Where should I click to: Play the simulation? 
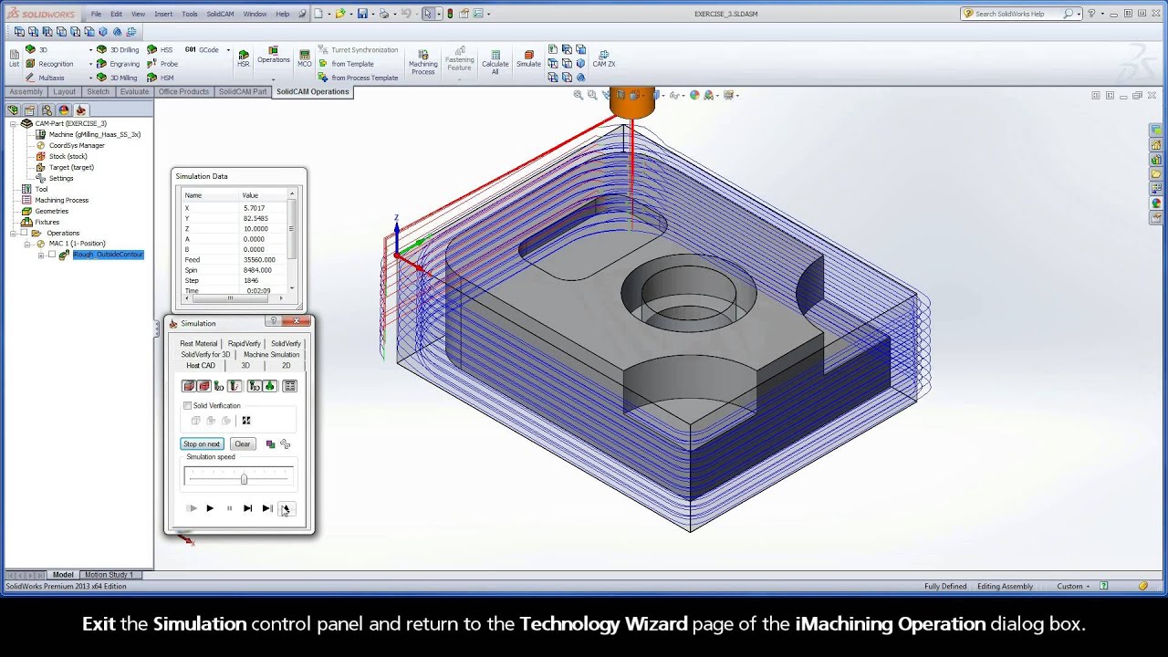tap(210, 508)
